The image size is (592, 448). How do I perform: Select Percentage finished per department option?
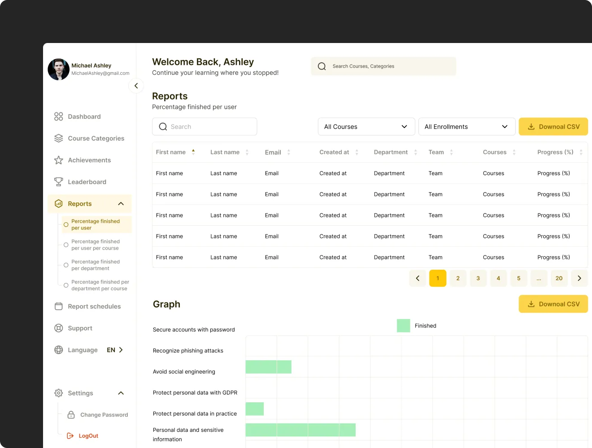(95, 265)
